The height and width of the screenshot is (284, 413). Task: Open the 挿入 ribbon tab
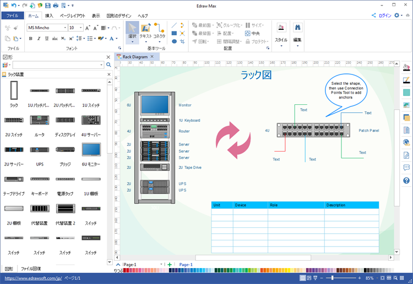(50, 16)
